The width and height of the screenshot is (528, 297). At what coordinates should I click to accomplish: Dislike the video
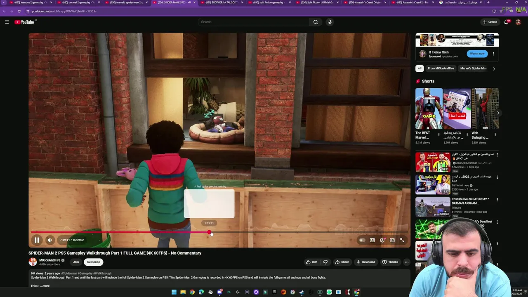(325, 262)
